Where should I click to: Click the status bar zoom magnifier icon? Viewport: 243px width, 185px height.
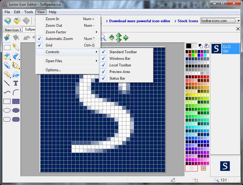pos(217,180)
